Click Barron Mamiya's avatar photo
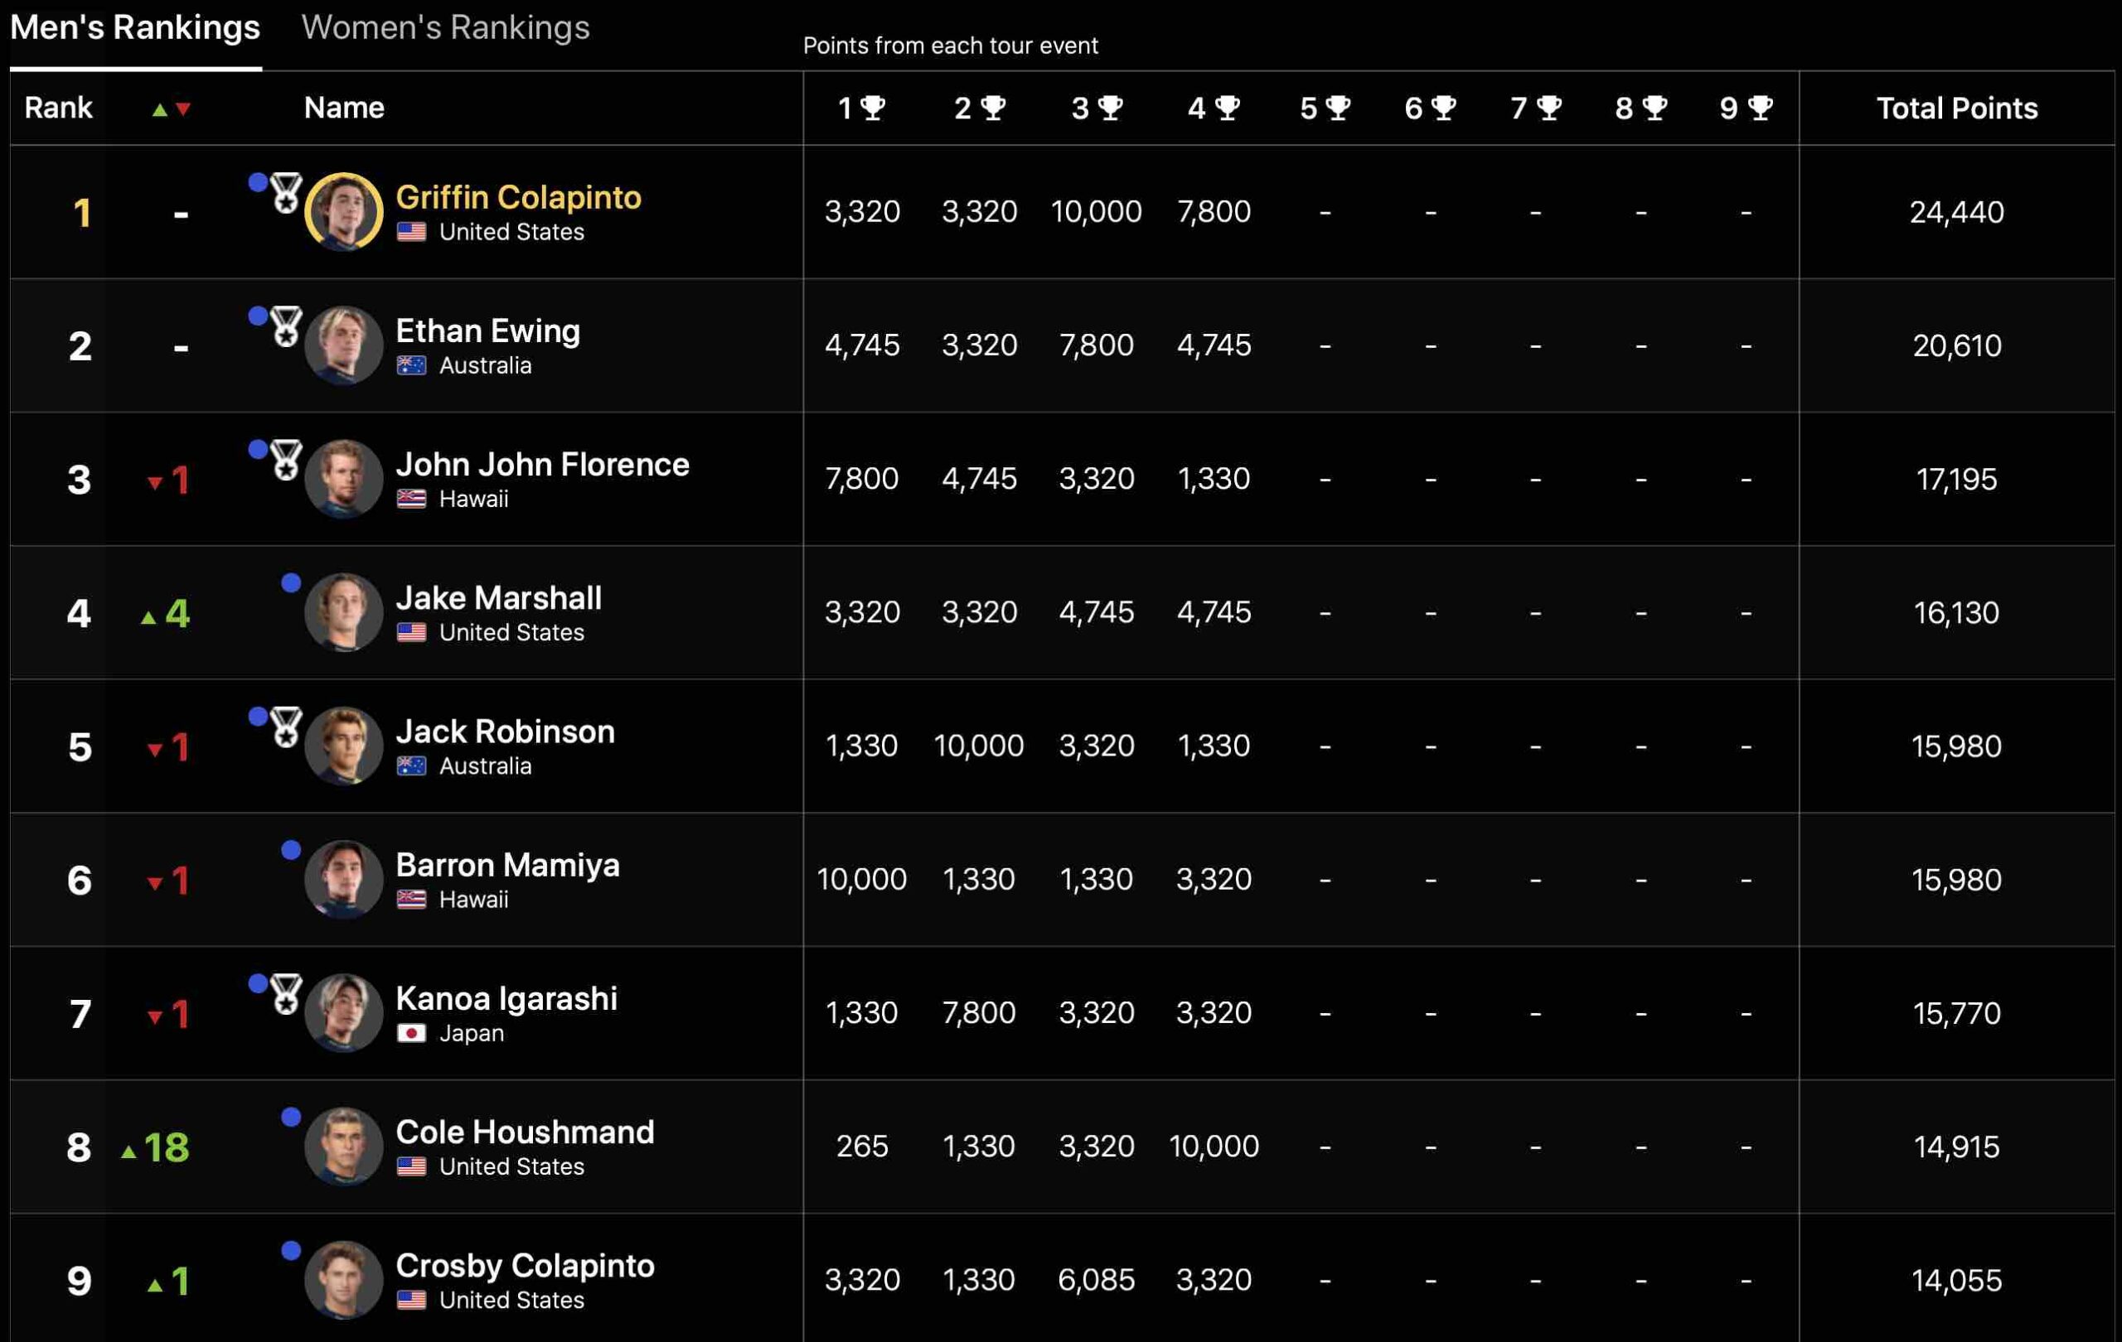This screenshot has width=2122, height=1342. point(344,879)
